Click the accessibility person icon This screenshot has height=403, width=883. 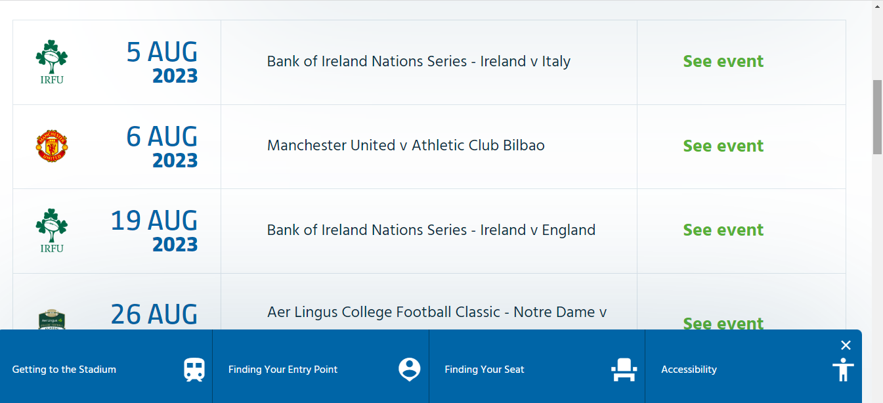843,370
